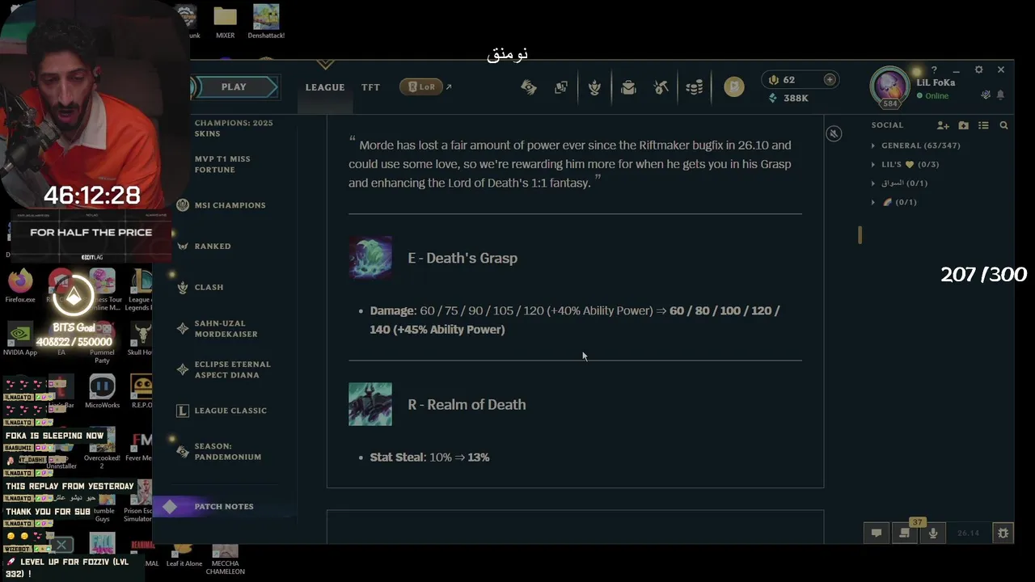
Task: Open the help question mark icon
Action: [x=934, y=70]
